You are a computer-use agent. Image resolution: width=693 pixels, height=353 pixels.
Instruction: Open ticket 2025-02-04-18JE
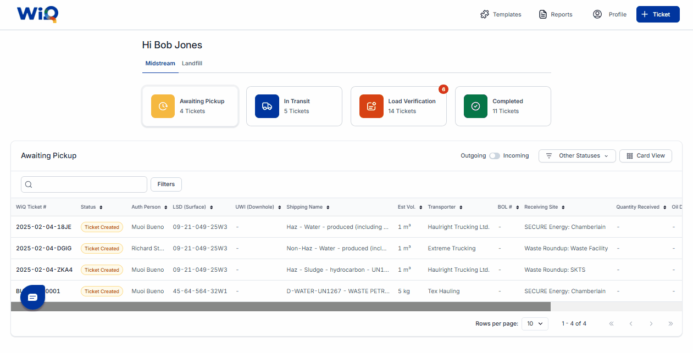pyautogui.click(x=43, y=227)
